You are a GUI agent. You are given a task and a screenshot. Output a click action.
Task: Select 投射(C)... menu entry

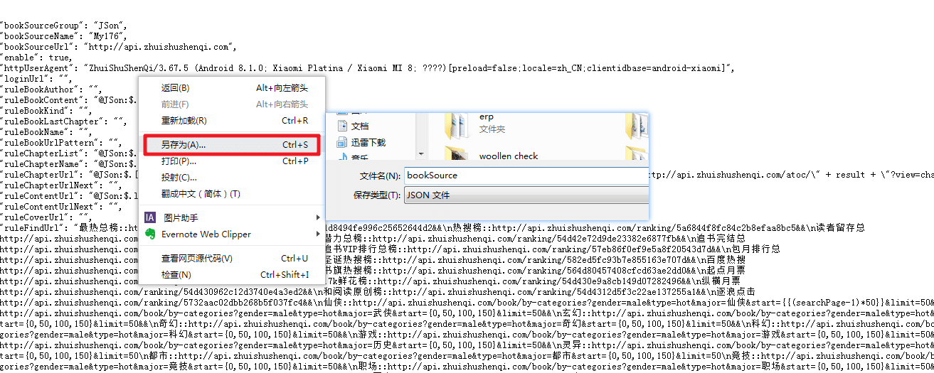pos(179,178)
